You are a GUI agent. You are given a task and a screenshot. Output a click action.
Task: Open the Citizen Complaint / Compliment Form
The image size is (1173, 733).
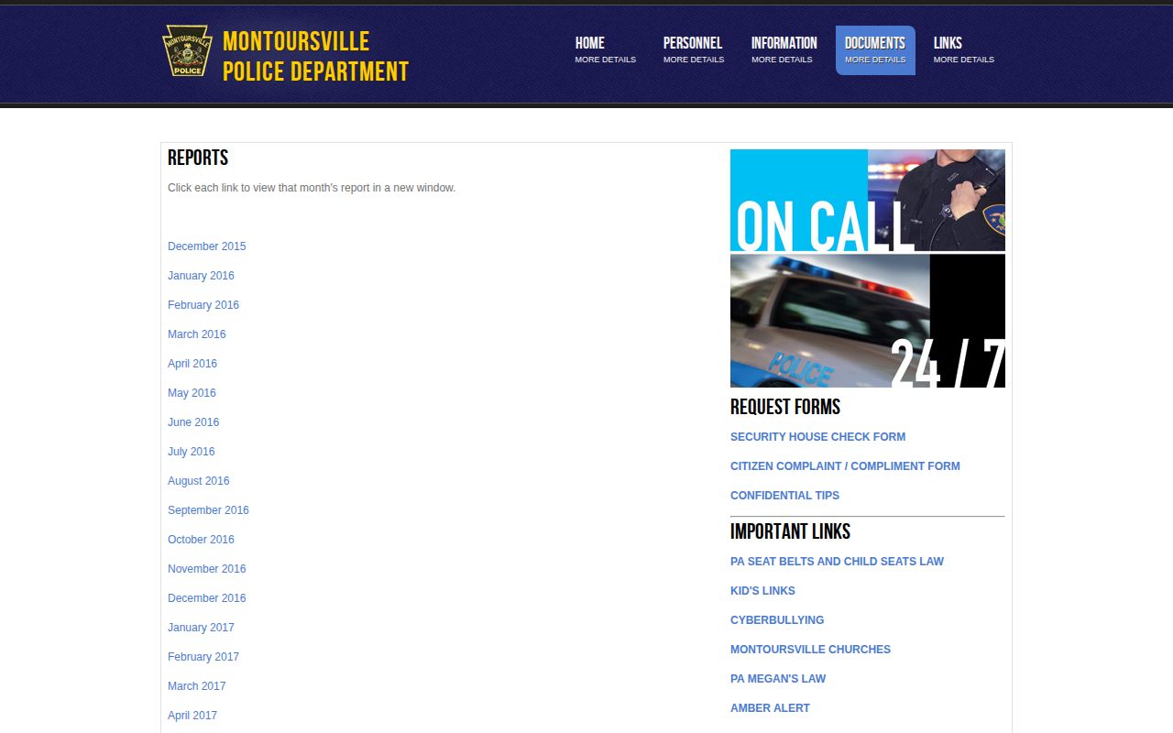click(845, 466)
